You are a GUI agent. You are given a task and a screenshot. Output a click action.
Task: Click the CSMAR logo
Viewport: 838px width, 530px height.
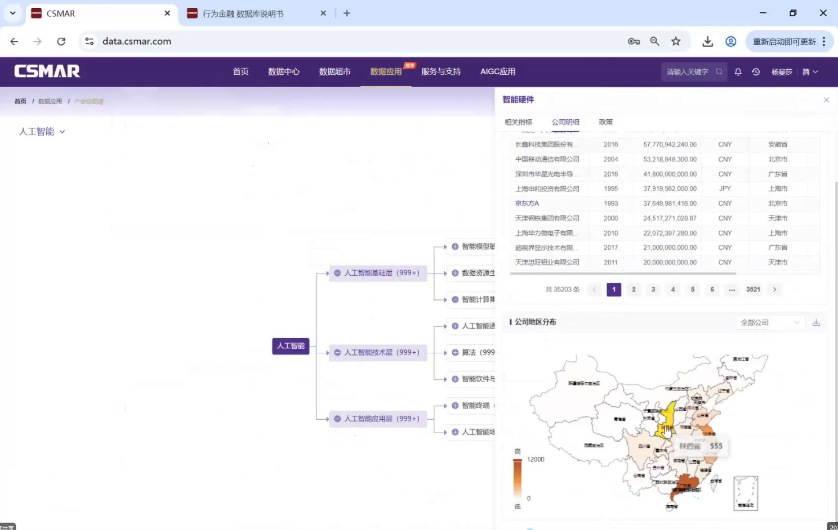point(47,71)
